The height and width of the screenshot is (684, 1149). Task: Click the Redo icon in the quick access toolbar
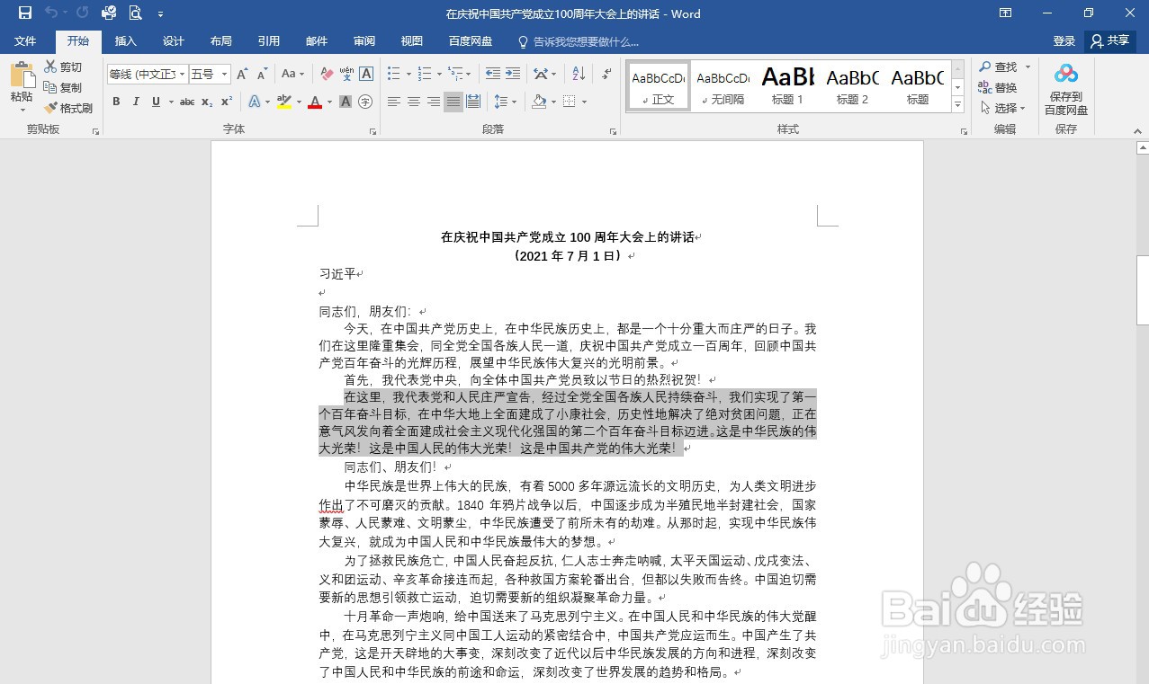click(x=82, y=13)
